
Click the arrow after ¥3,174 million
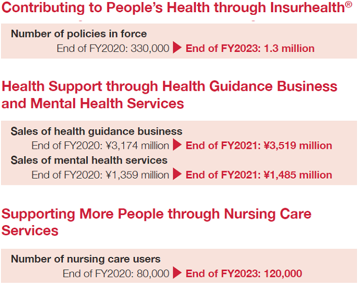tap(177, 145)
